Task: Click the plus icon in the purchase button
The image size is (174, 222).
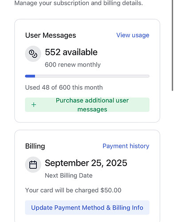Action: coord(34,105)
